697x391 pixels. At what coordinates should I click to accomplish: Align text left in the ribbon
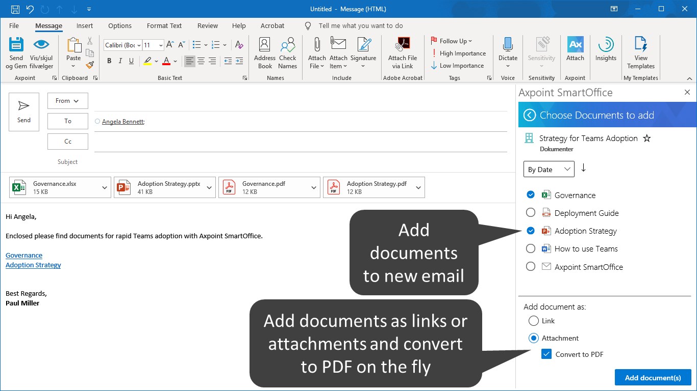[190, 61]
